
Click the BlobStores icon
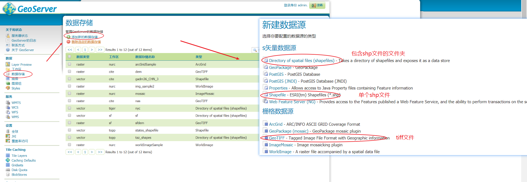[x=8, y=175]
